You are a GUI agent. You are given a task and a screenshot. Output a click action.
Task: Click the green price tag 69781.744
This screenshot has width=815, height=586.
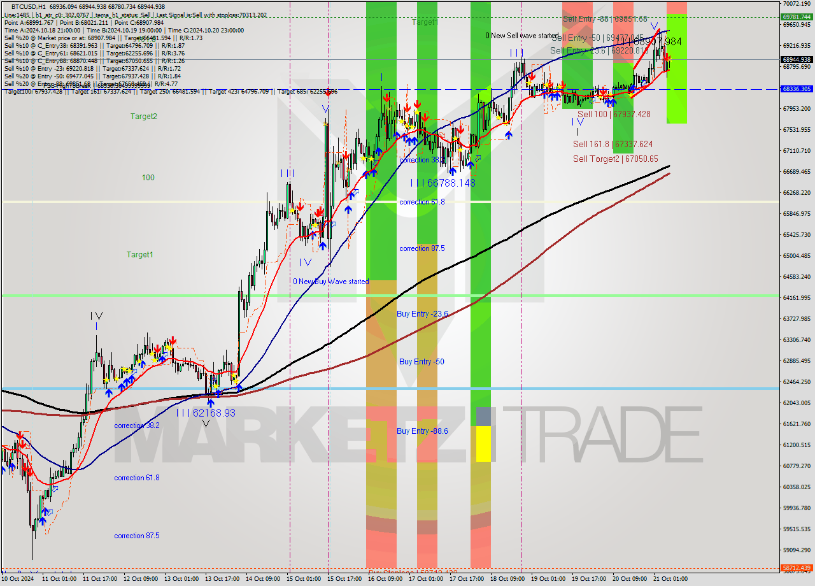(796, 17)
